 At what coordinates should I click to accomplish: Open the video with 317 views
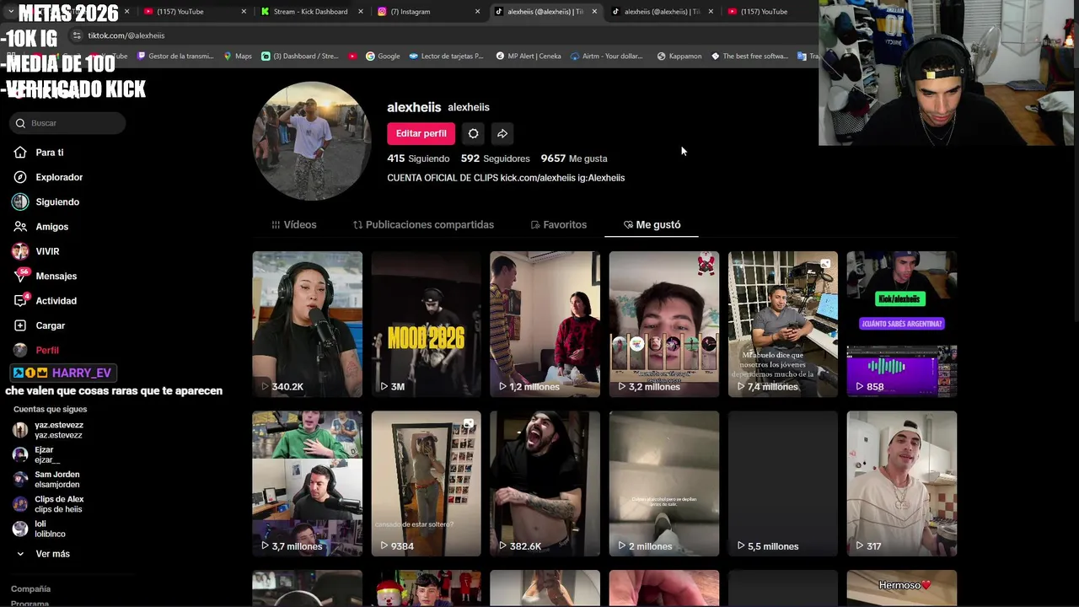click(x=902, y=483)
